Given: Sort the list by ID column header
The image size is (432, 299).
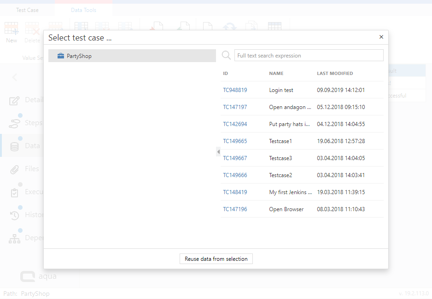Looking at the screenshot, I should coord(226,74).
